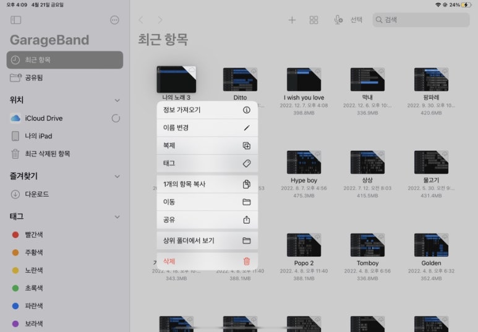Click the pencil icon for 이름 변경
The height and width of the screenshot is (332, 478).
(246, 128)
